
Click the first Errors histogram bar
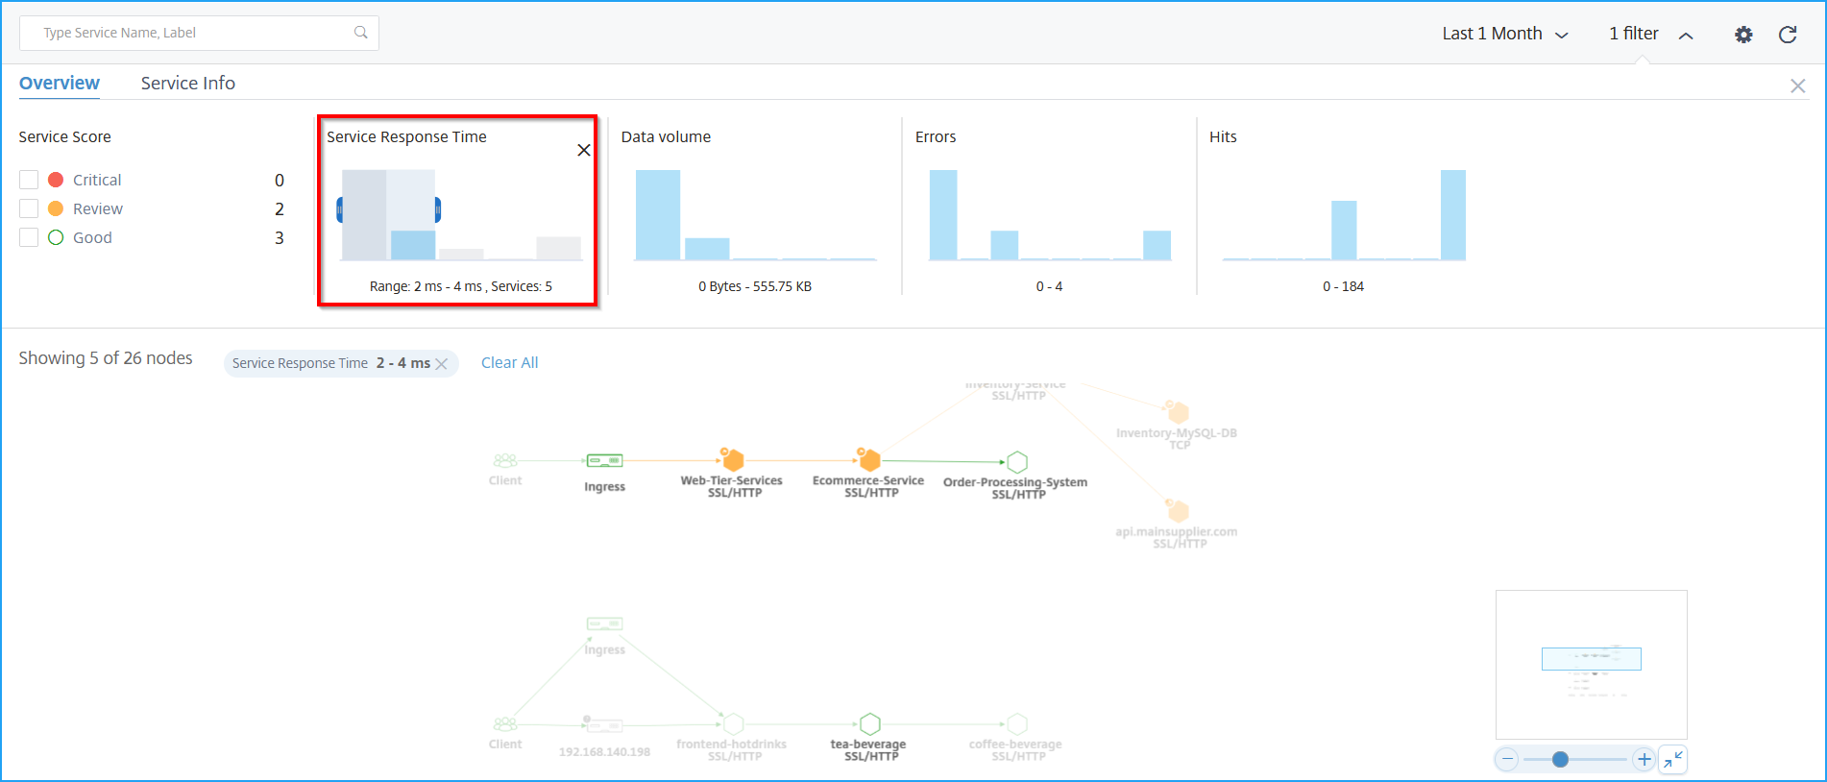point(943,215)
